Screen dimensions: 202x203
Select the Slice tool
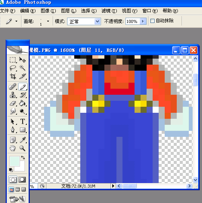tap(23, 76)
